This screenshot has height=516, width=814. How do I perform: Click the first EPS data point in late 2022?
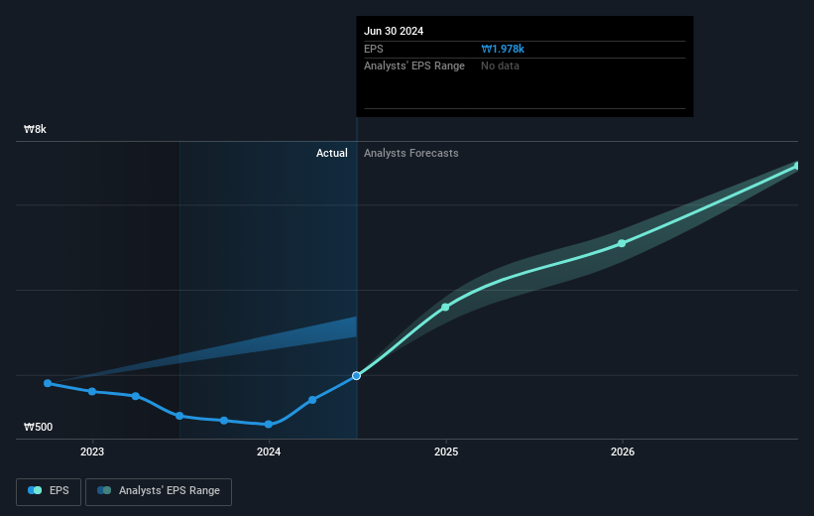pyautogui.click(x=48, y=383)
